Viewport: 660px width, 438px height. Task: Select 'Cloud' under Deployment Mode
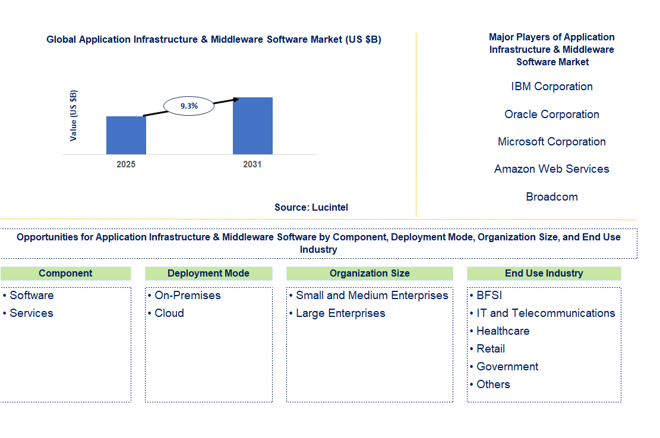(x=169, y=313)
